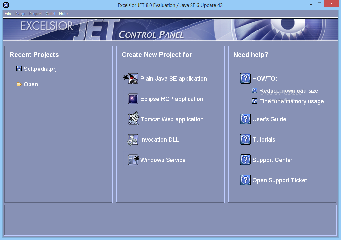The image size is (341, 240).
Task: Click the Excelsior JET icon in title bar
Action: (6, 5)
